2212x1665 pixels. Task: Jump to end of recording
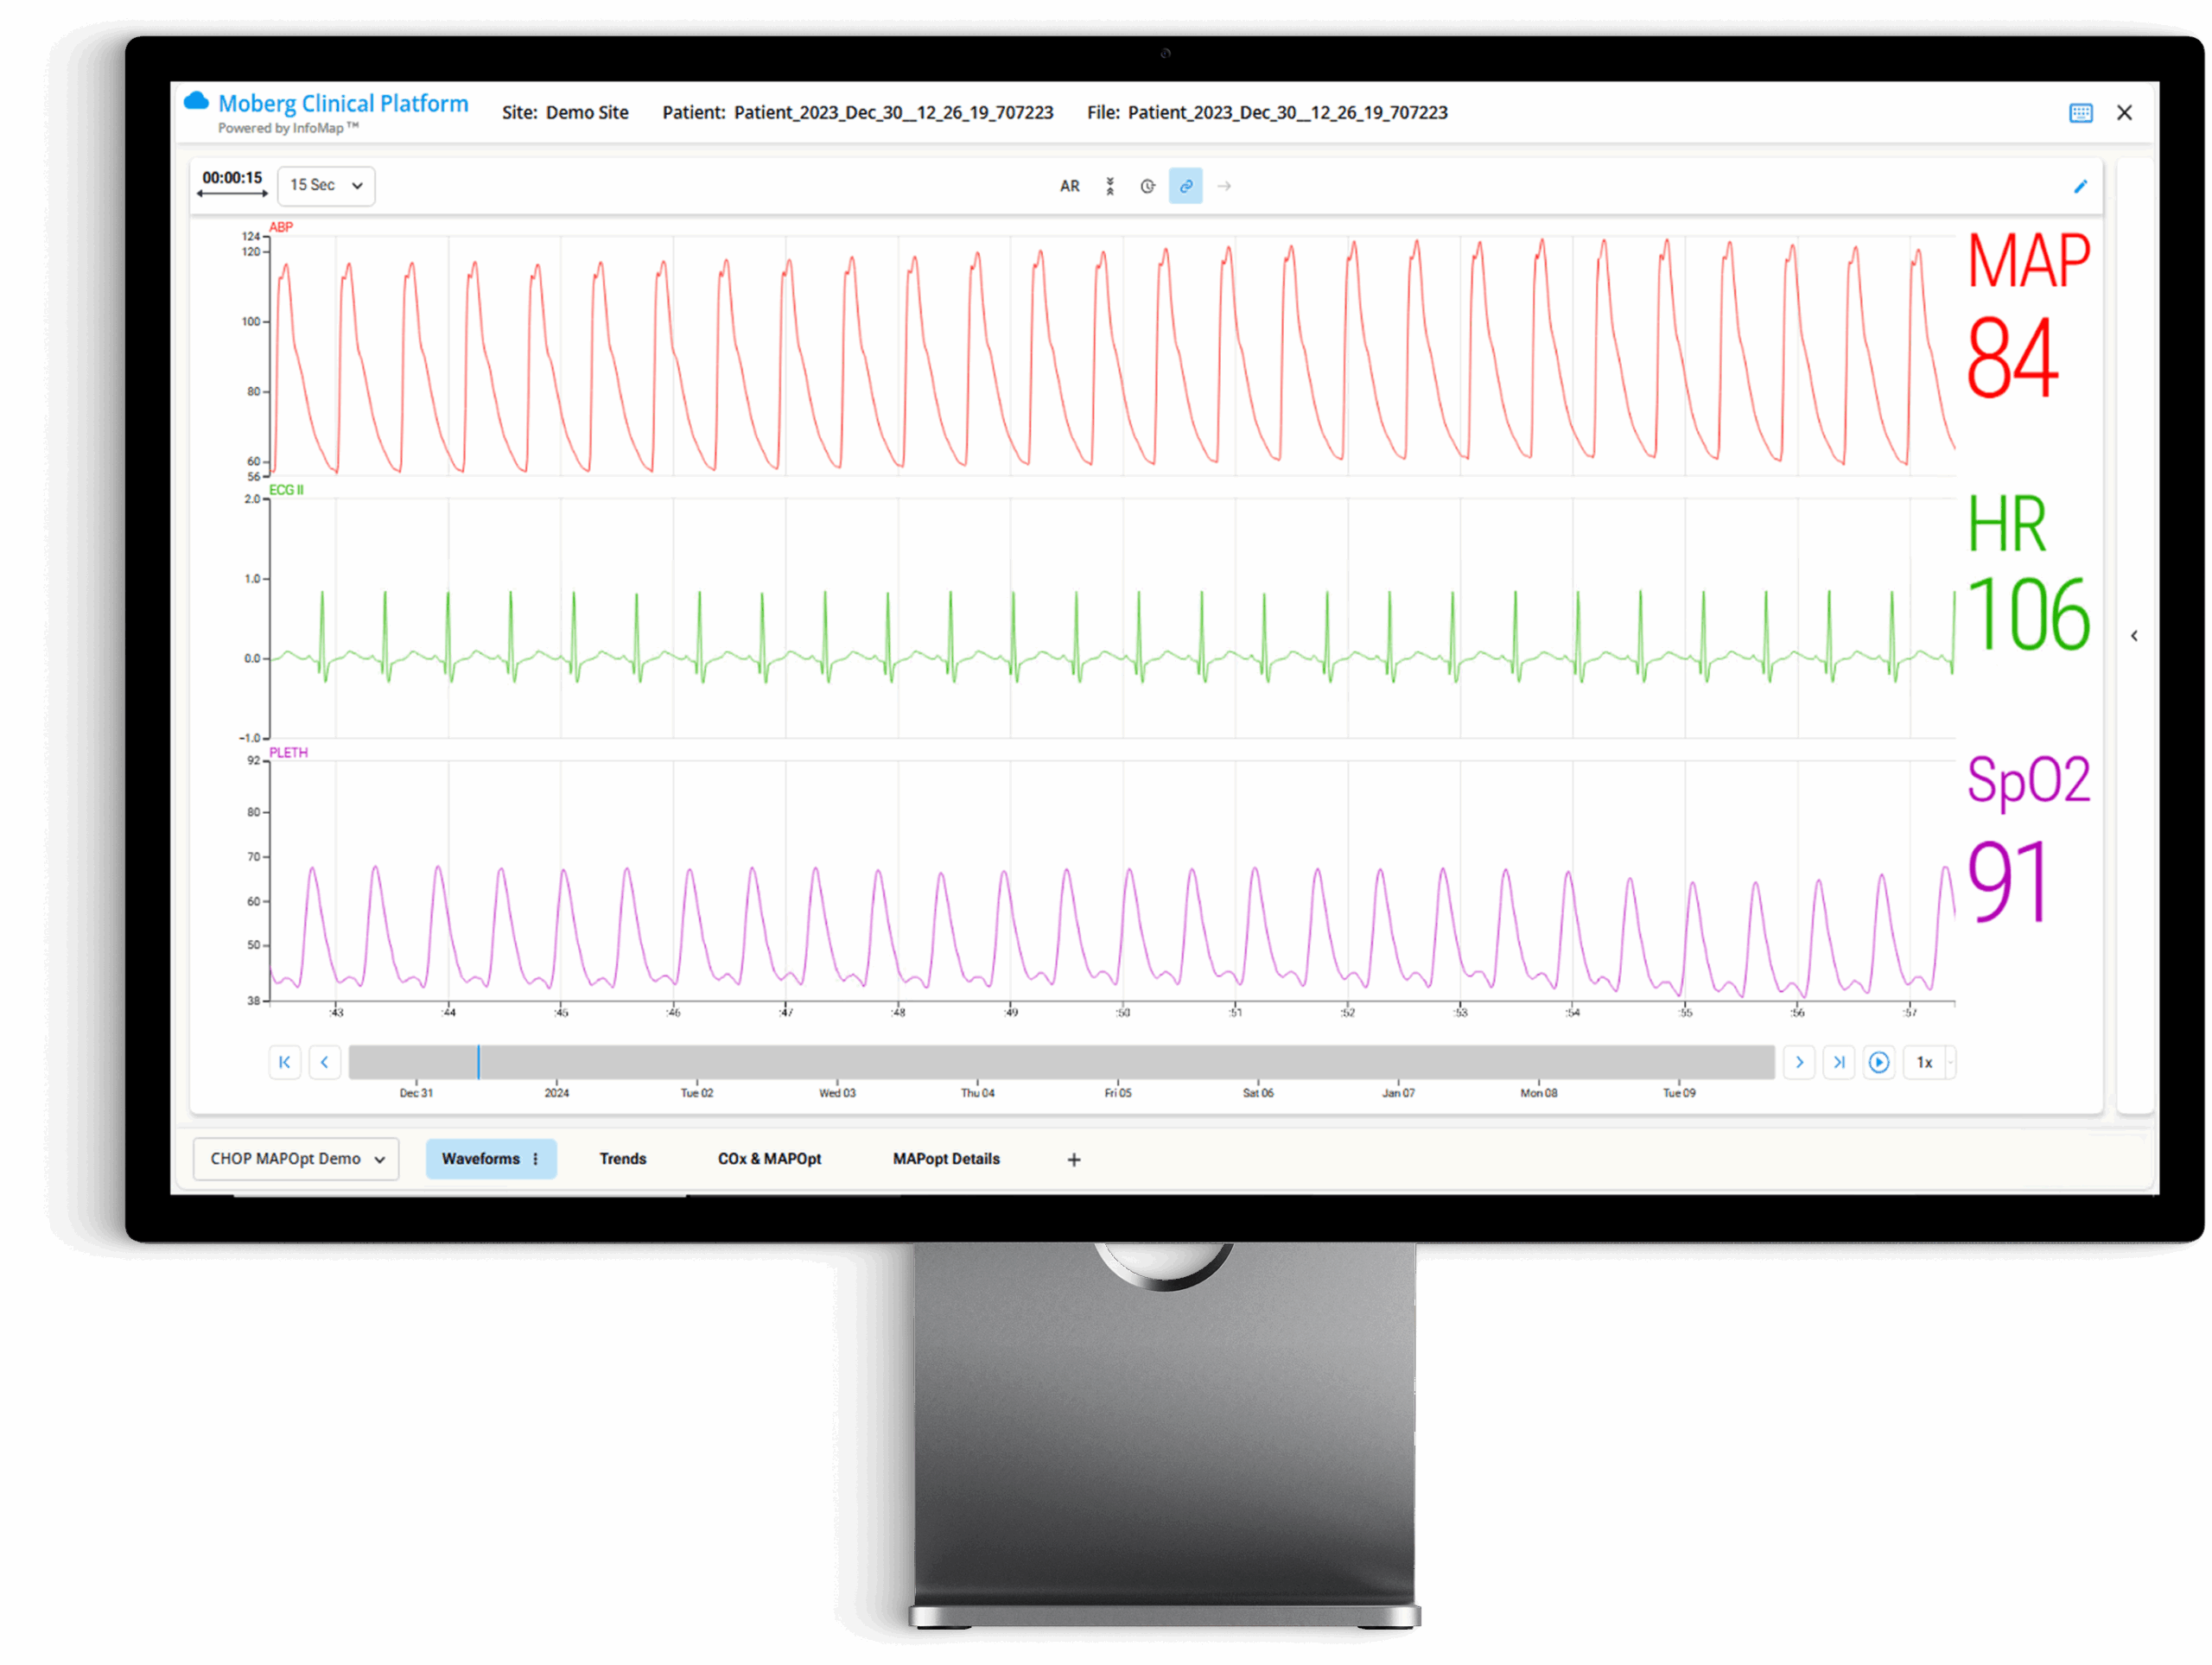click(x=1839, y=1062)
